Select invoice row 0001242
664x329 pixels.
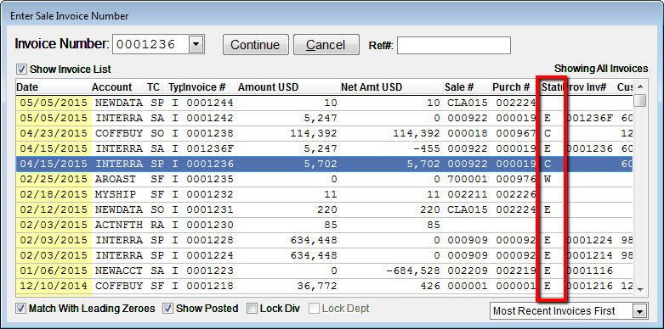[324, 118]
